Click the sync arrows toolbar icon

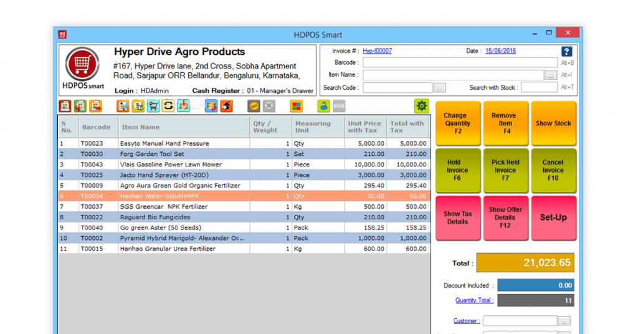tap(168, 106)
